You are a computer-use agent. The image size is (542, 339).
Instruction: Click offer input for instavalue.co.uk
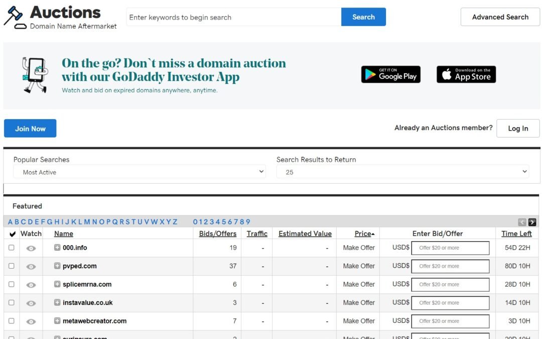tap(450, 303)
